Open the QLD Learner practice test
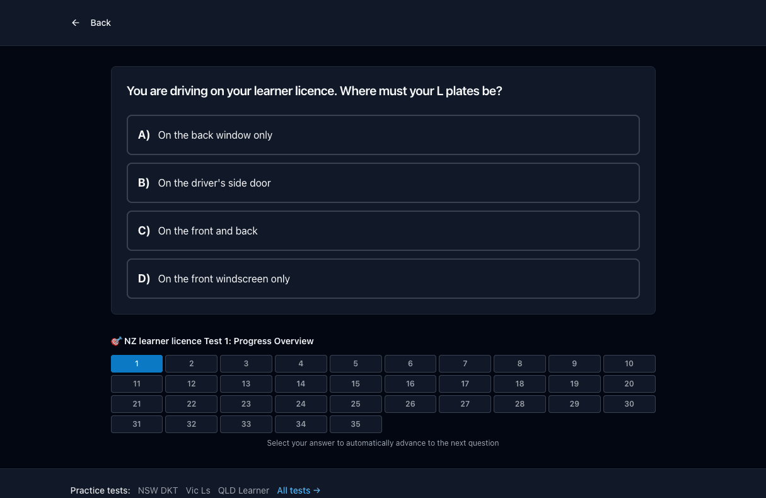 click(243, 490)
